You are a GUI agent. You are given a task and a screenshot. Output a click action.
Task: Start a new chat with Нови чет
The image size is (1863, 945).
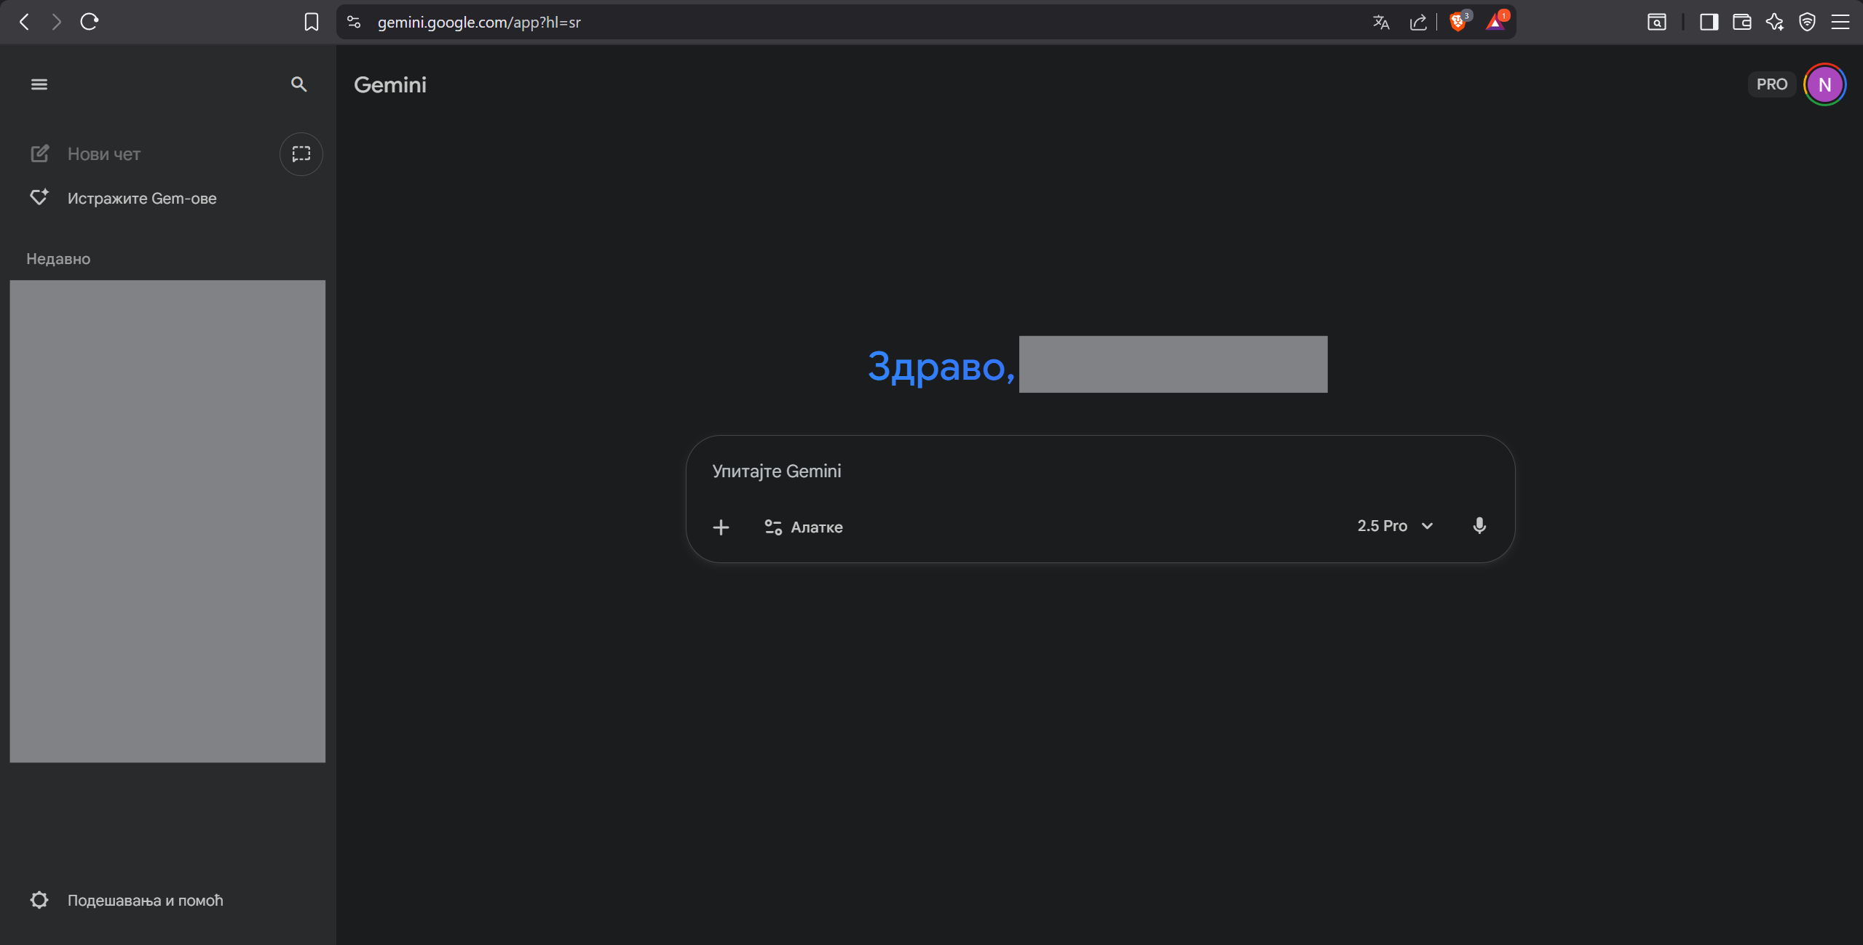point(103,154)
